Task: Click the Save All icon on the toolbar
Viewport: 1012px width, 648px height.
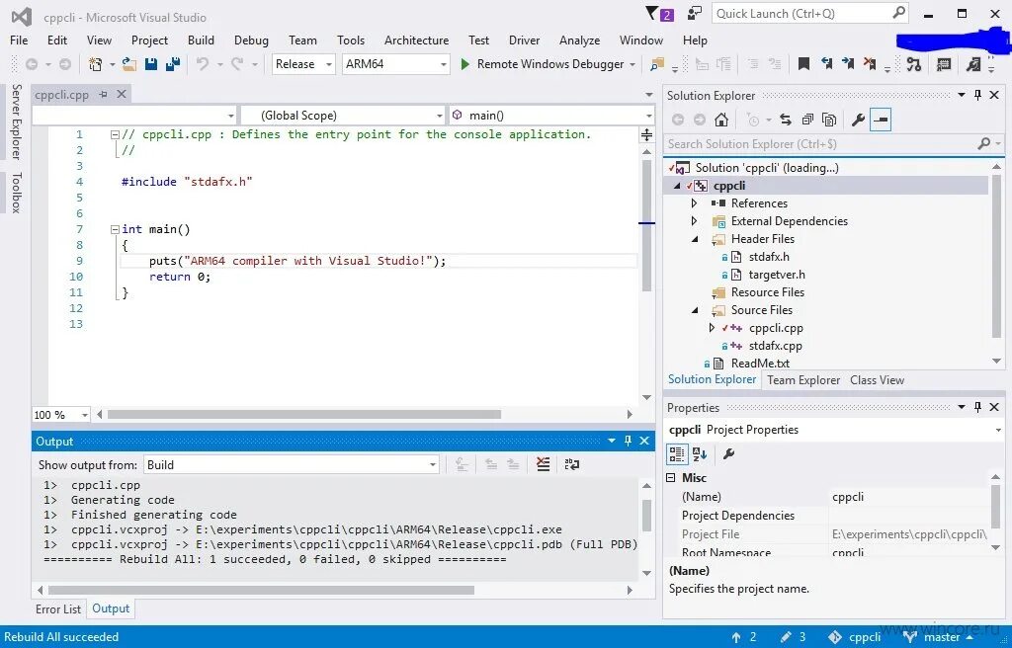Action: coord(171,63)
